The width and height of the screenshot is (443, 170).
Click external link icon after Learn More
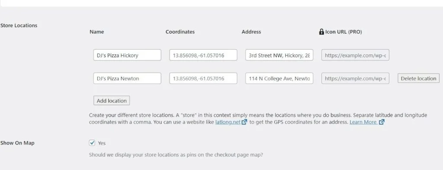(382, 122)
